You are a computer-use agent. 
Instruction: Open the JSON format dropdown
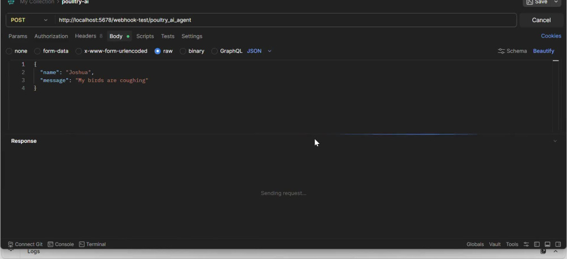coord(259,51)
